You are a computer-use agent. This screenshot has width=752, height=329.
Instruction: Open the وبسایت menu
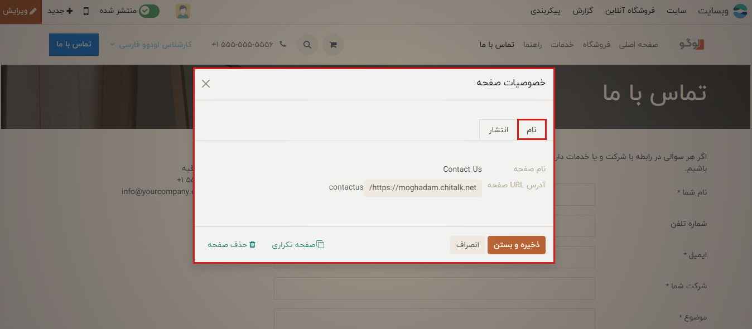click(x=712, y=11)
